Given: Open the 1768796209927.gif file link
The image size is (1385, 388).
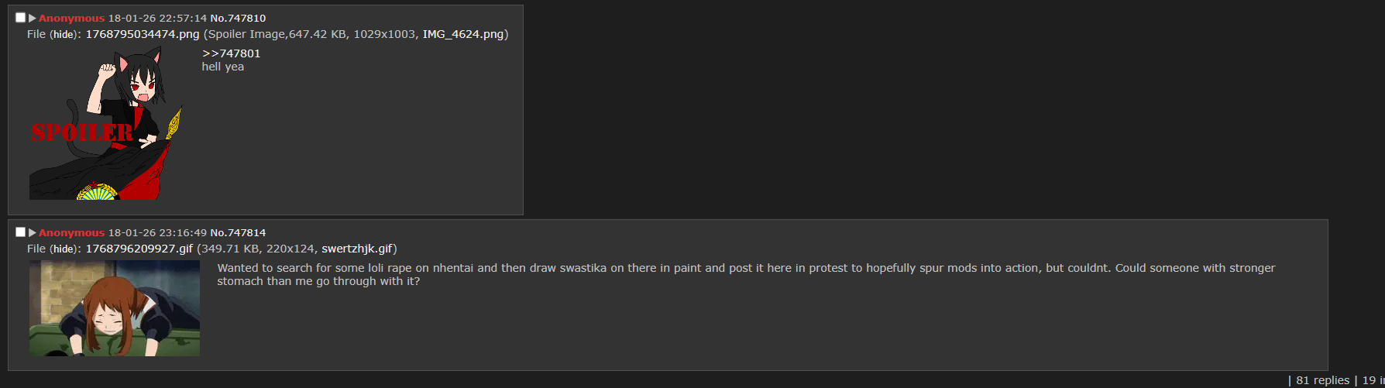Looking at the screenshot, I should (x=139, y=249).
